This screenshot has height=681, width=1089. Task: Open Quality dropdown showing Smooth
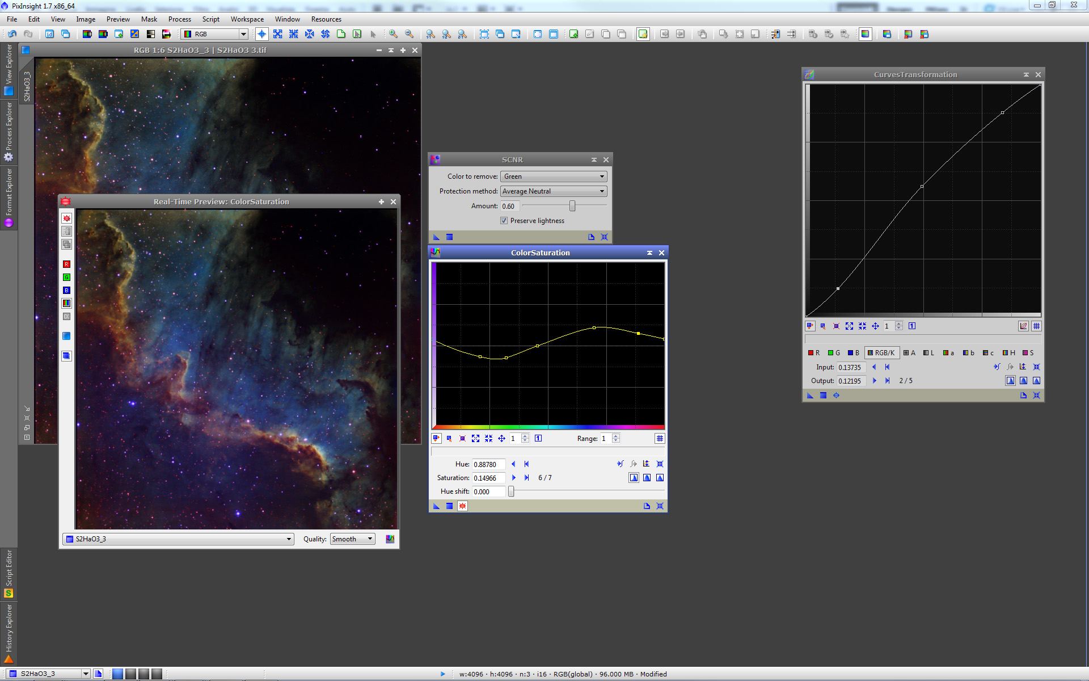tap(352, 539)
